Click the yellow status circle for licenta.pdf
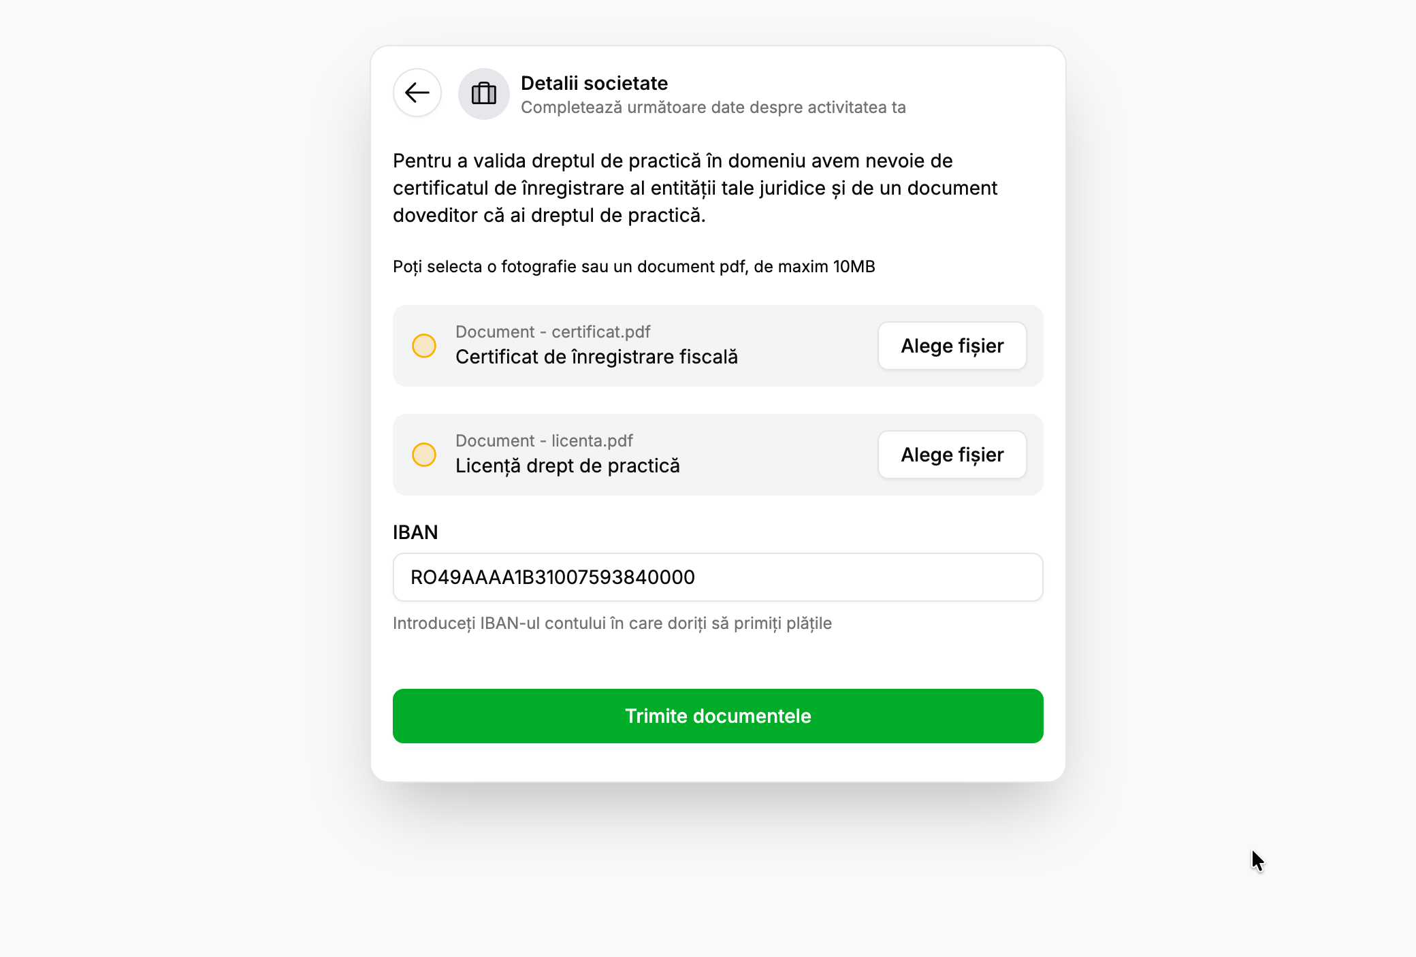The image size is (1416, 957). (x=424, y=455)
